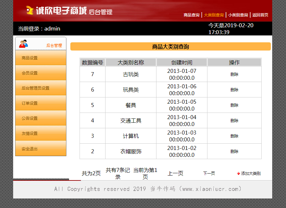Click the 衣帽服饰 name cell
This screenshot has width=286, height=208.
coord(131,151)
